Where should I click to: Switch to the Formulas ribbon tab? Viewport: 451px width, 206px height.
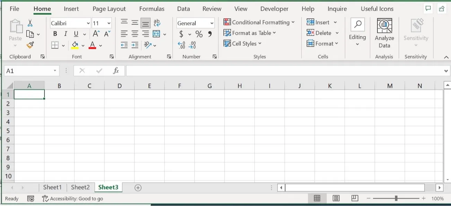pos(151,9)
